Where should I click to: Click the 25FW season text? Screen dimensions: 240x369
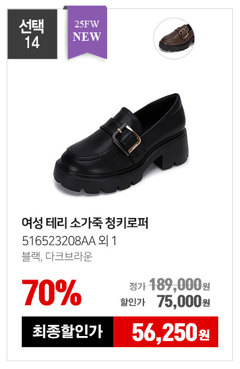(x=87, y=24)
